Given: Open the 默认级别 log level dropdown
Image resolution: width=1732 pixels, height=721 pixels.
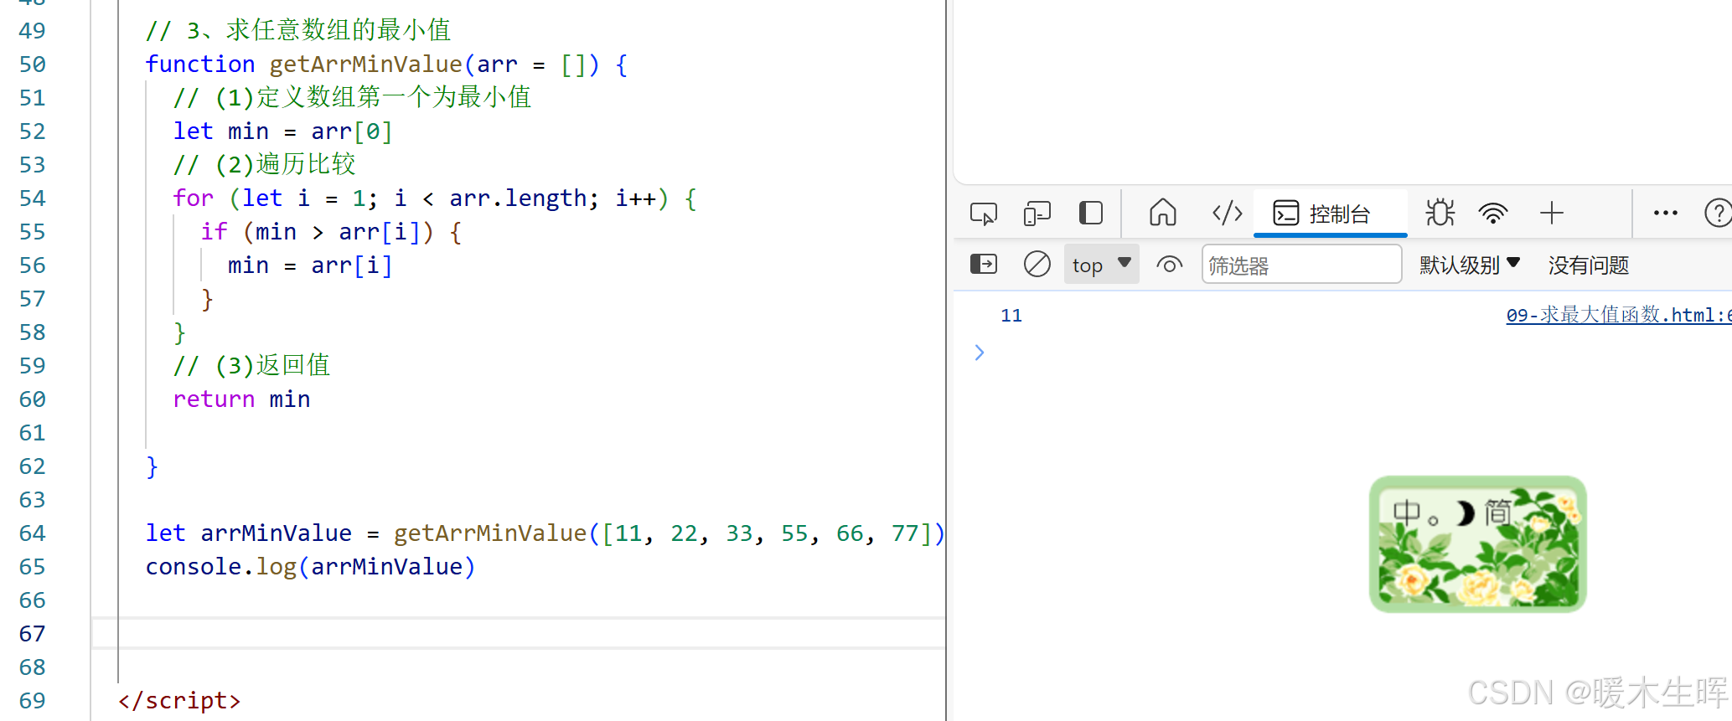Looking at the screenshot, I should coord(1469,265).
